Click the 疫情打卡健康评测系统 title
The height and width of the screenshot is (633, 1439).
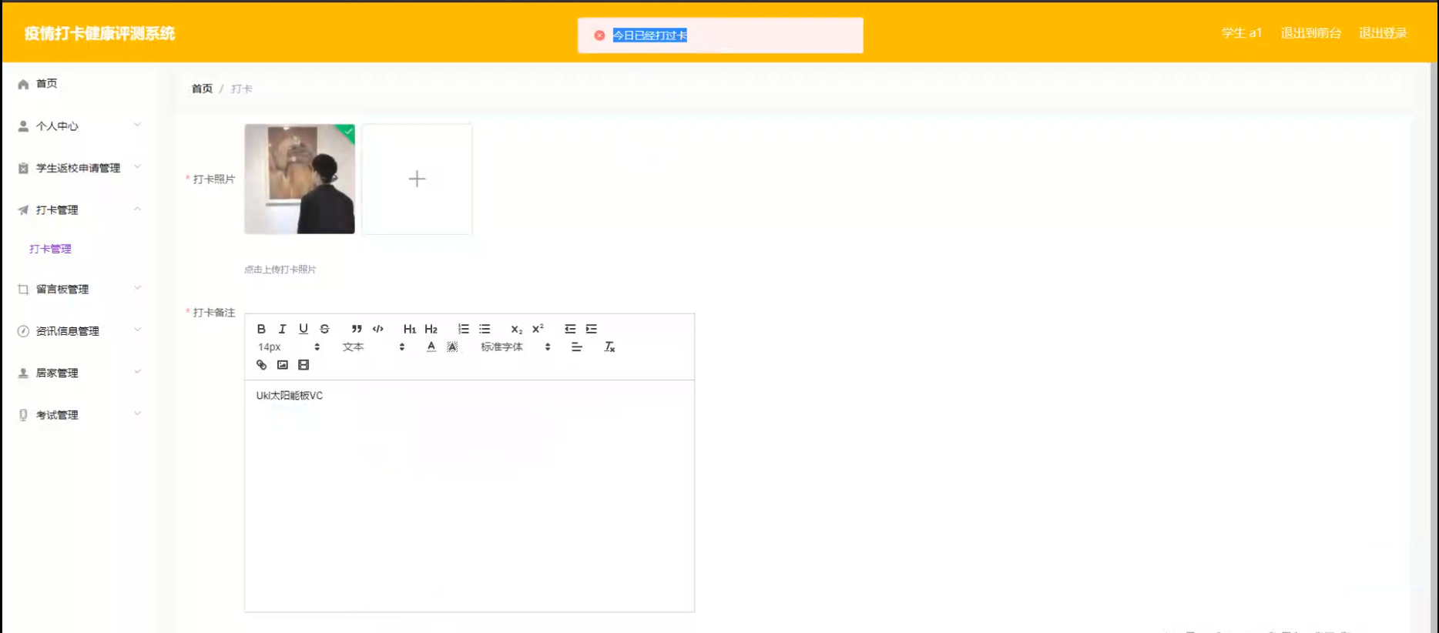pos(99,33)
